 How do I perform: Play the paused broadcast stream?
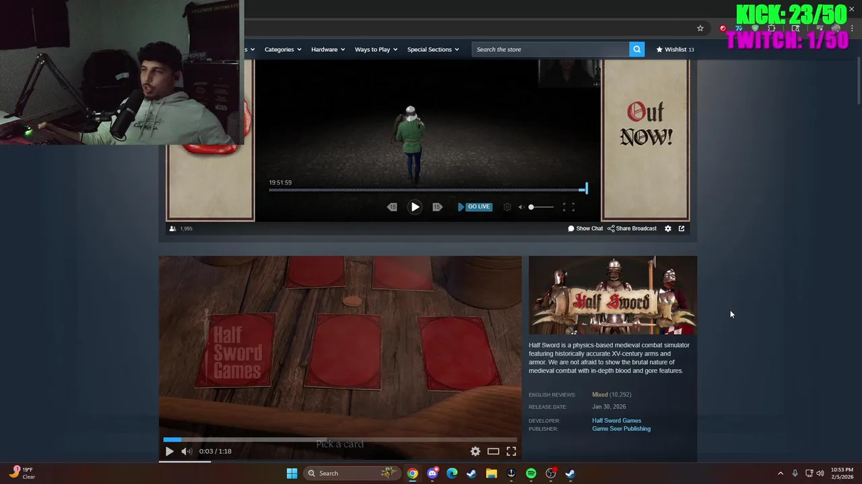[415, 207]
